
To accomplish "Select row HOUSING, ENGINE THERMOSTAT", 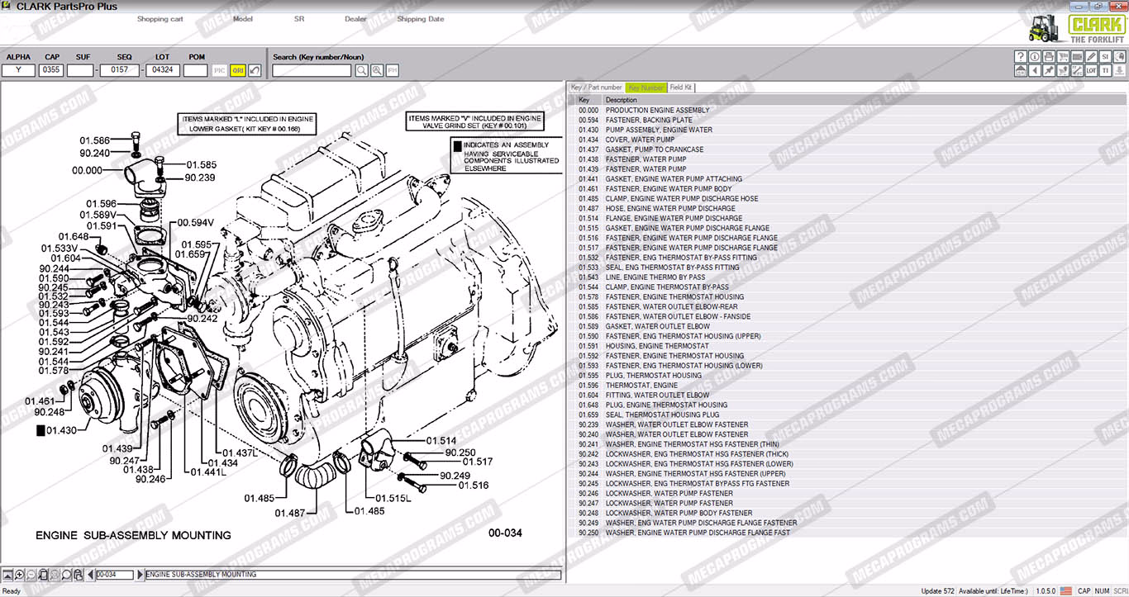I will [x=847, y=346].
